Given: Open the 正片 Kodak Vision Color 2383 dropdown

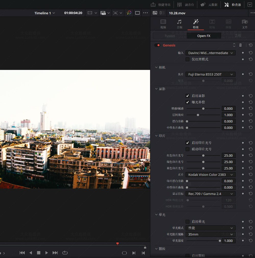Looking at the screenshot, I should click(210, 175).
